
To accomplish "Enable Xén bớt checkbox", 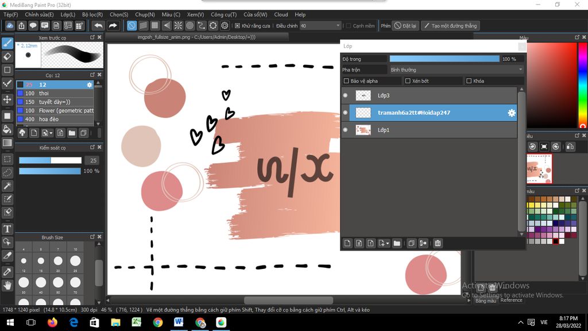I will [408, 80].
